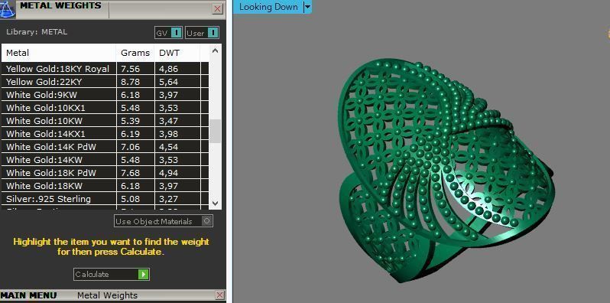The image size is (610, 303).
Task: Close the Metal Weights panel at top
Action: pos(217,8)
